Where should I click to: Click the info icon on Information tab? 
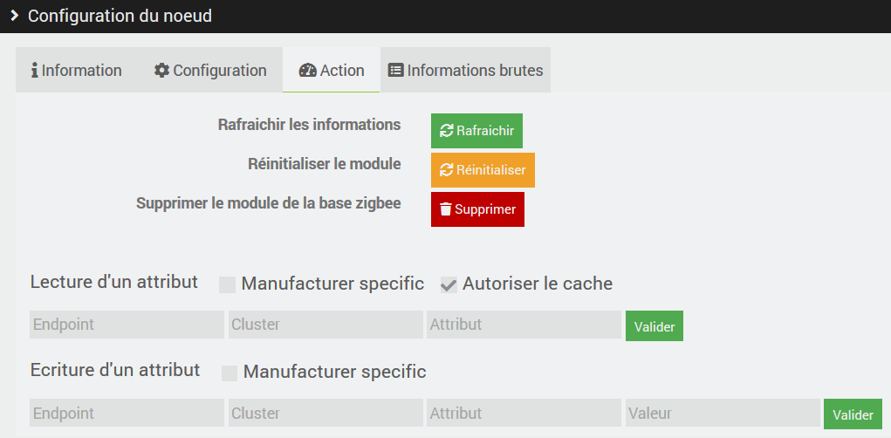point(35,71)
